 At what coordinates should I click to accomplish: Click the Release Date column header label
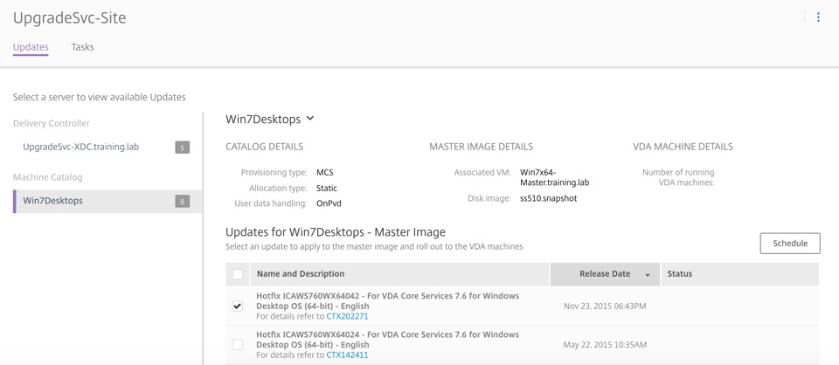pos(604,274)
